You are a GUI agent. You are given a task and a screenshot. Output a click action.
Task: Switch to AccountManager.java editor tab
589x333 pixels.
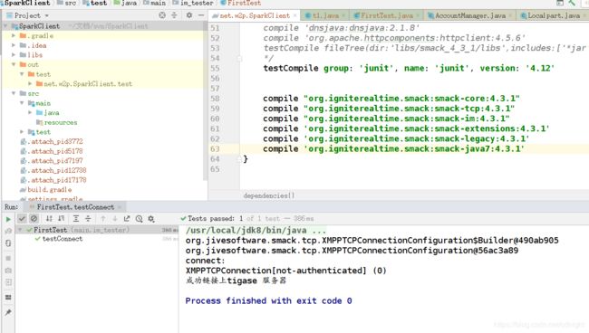[x=469, y=15]
